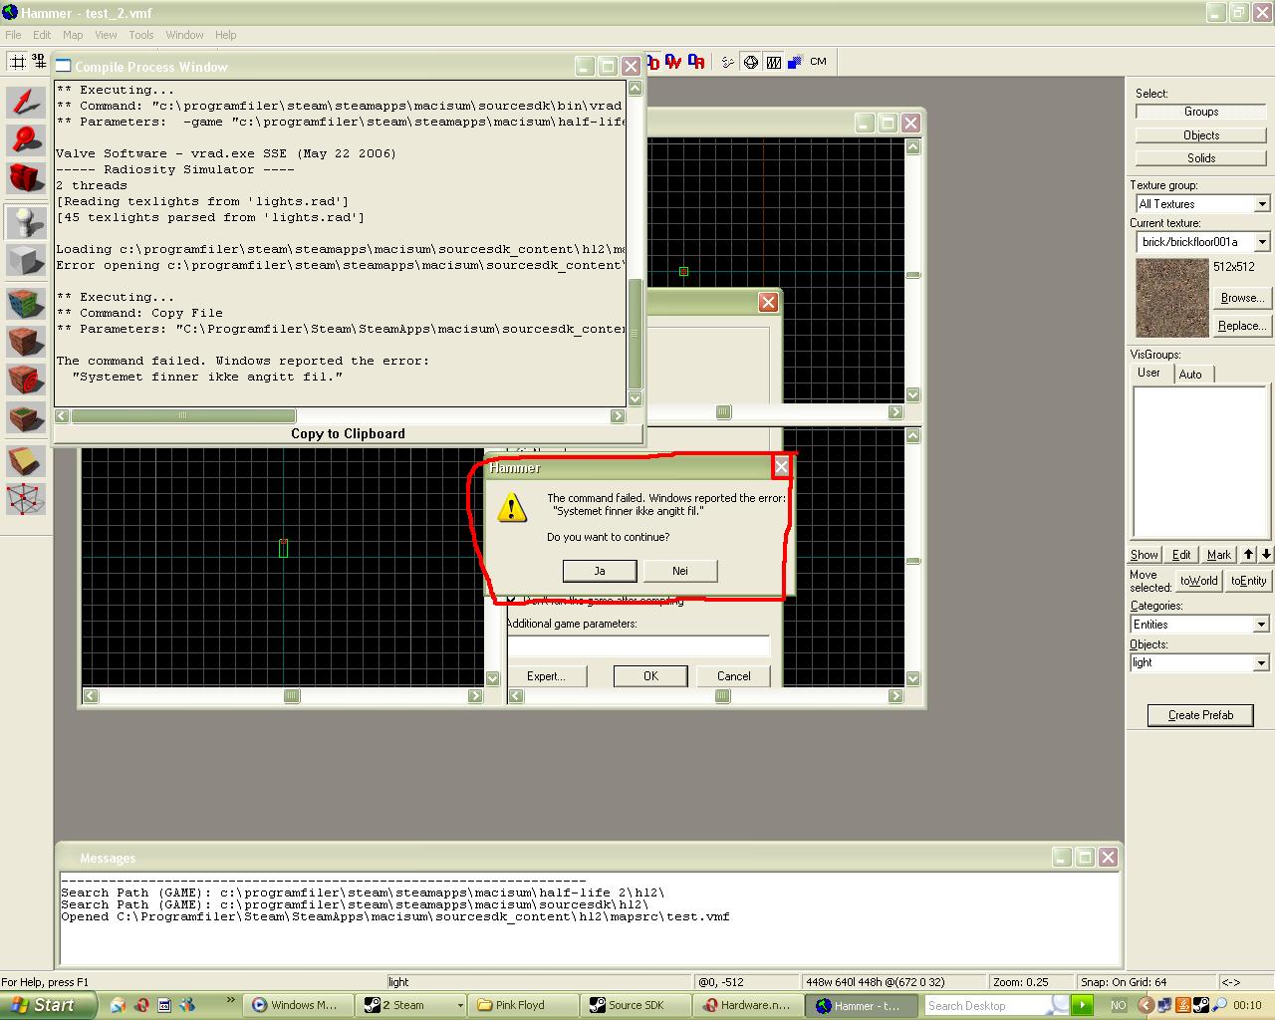Expand the Texture group dropdown
The width and height of the screenshot is (1275, 1020).
tap(1262, 204)
